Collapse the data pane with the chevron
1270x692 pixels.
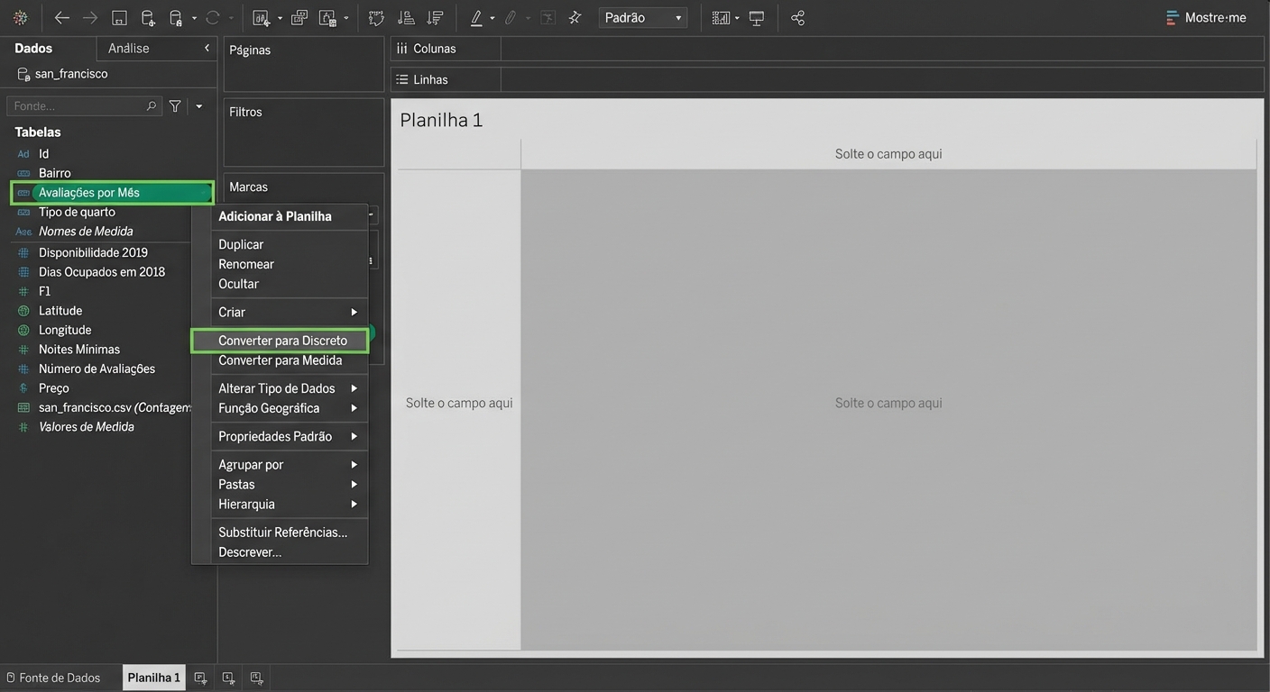(207, 48)
